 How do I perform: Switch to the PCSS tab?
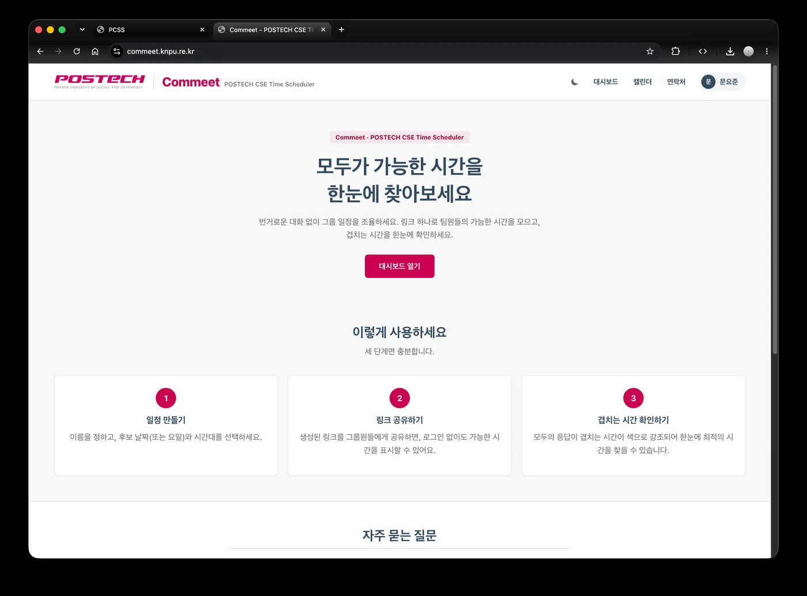150,29
